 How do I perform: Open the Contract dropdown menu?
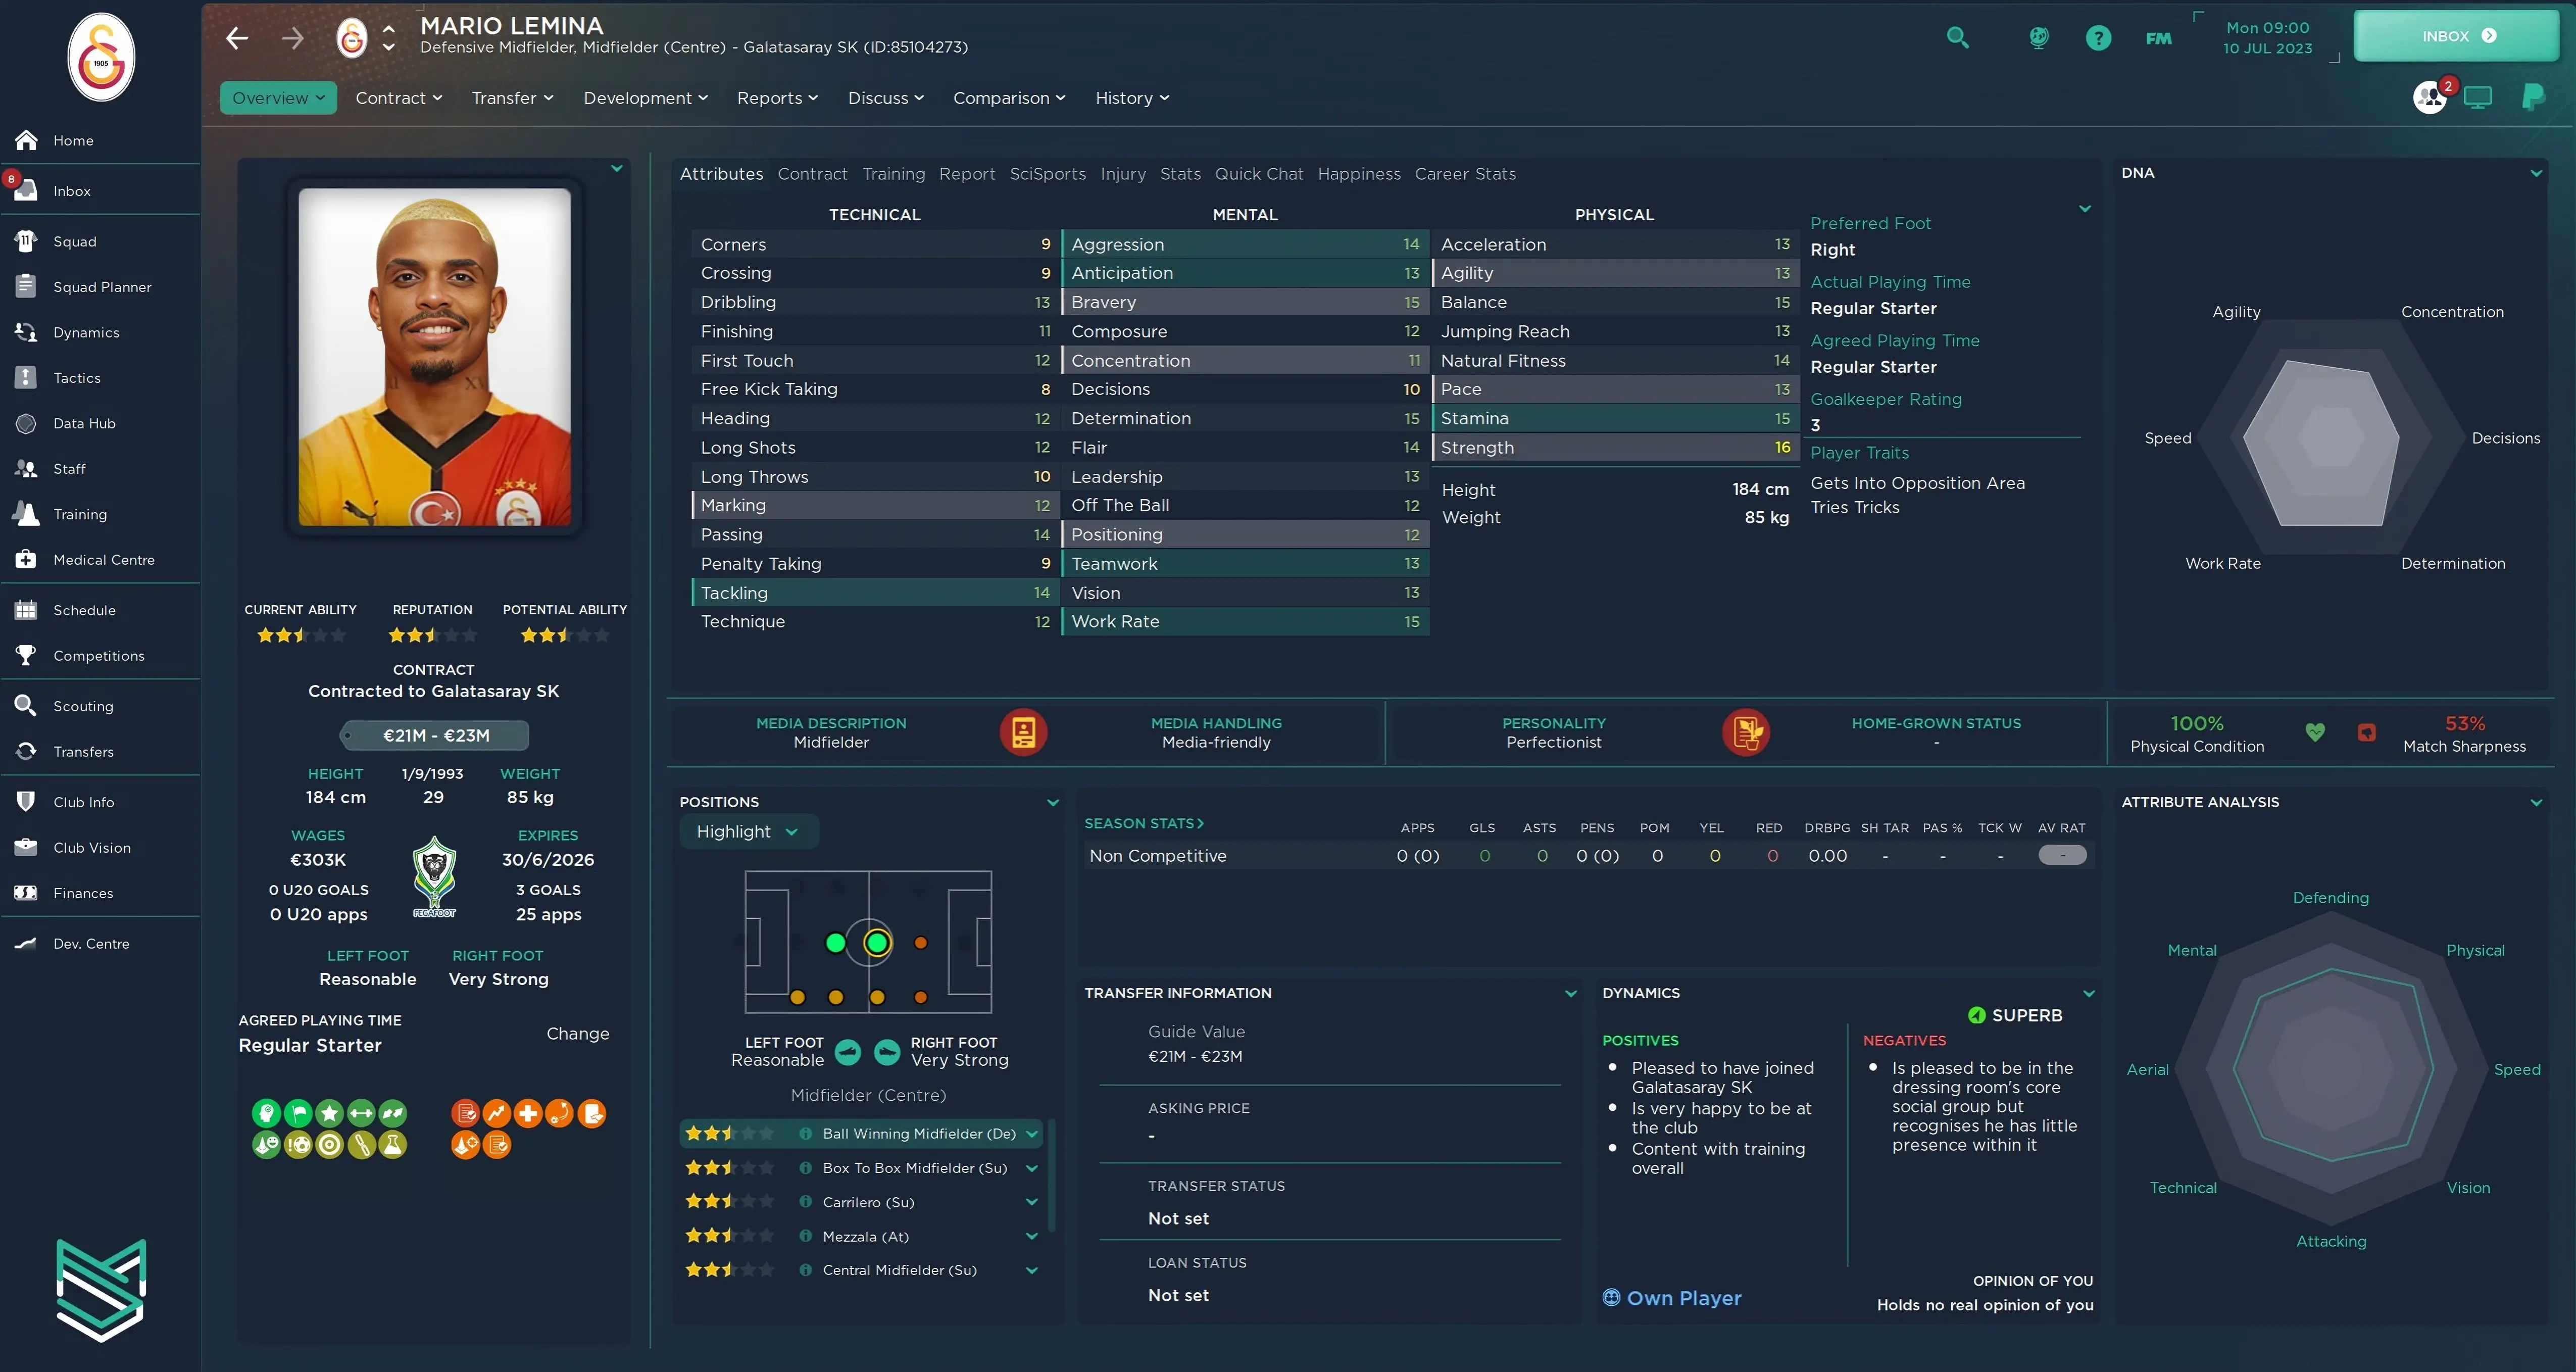pos(398,98)
